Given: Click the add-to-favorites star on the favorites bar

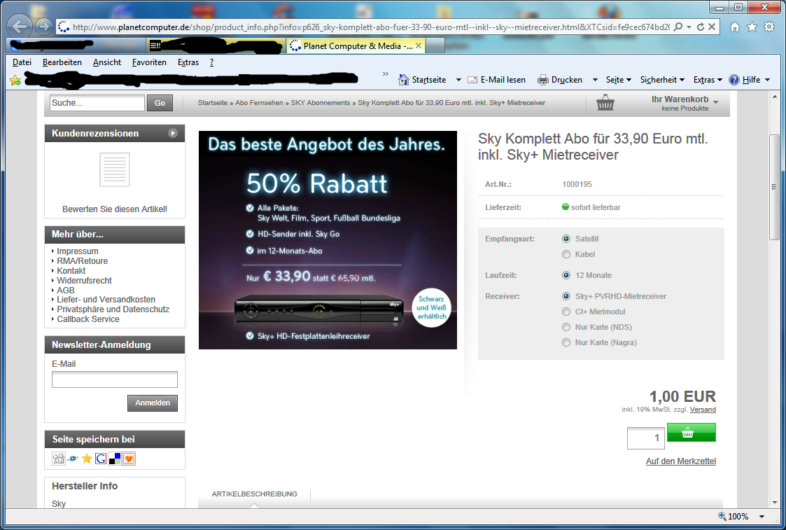Looking at the screenshot, I should coord(15,81).
